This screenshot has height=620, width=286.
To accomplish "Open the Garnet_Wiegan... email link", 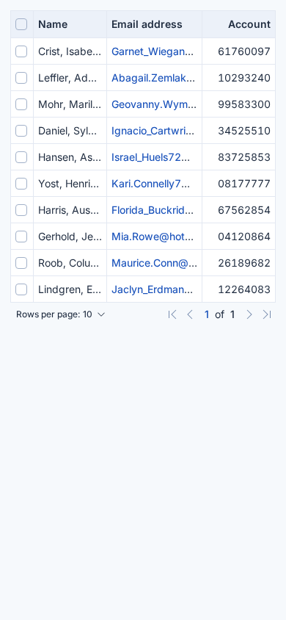I will [x=153, y=51].
